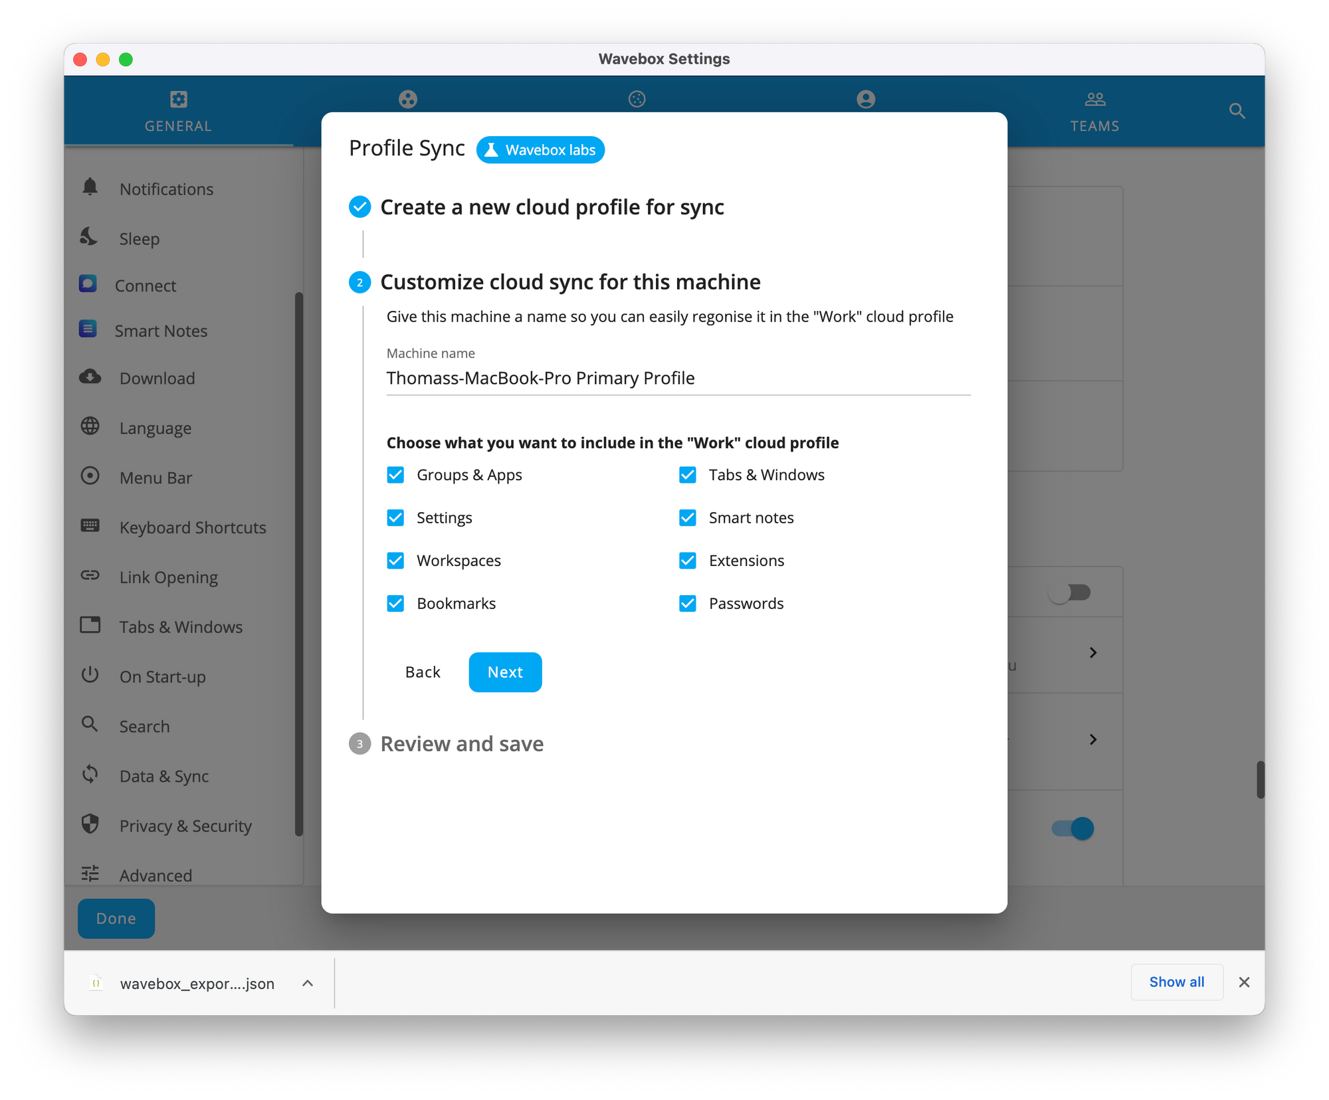Switch to the TEAMS tab

click(1094, 112)
